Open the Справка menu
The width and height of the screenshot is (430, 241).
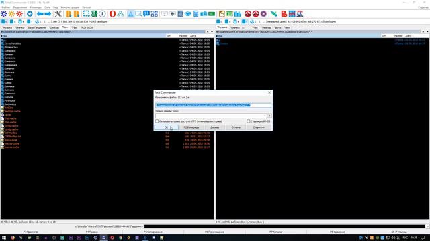click(x=423, y=7)
